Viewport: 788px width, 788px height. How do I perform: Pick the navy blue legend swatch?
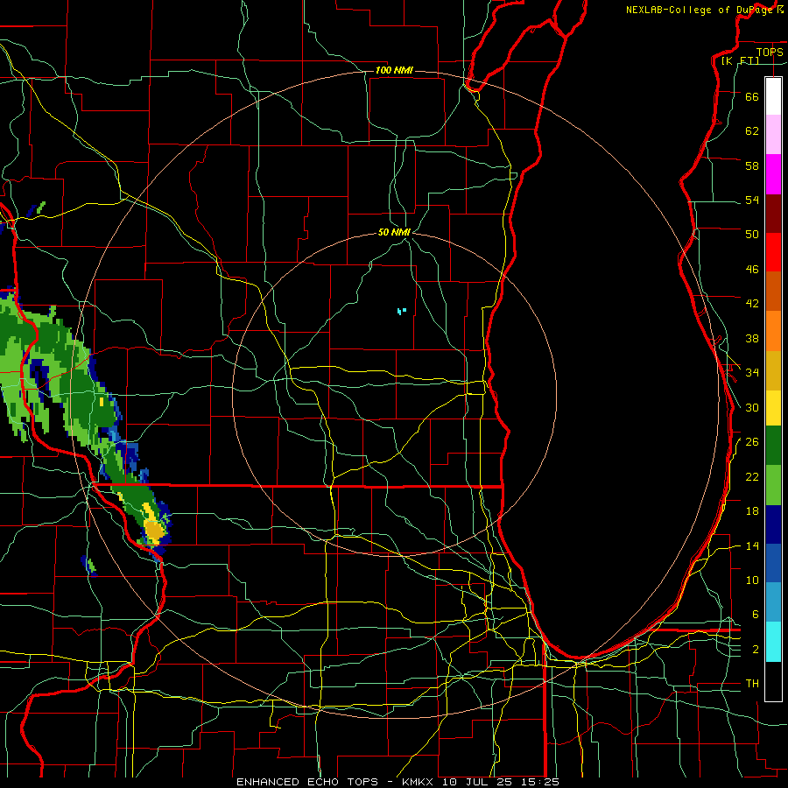pos(773,524)
